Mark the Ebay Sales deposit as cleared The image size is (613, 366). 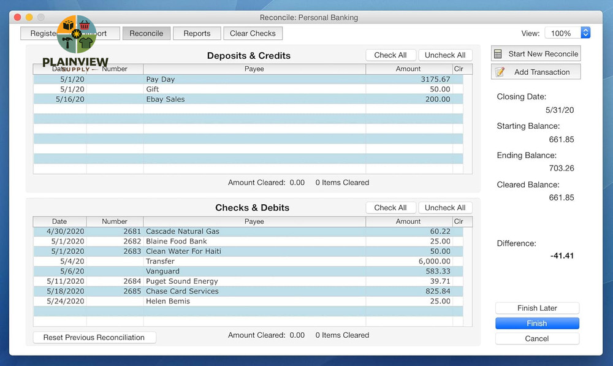click(458, 99)
